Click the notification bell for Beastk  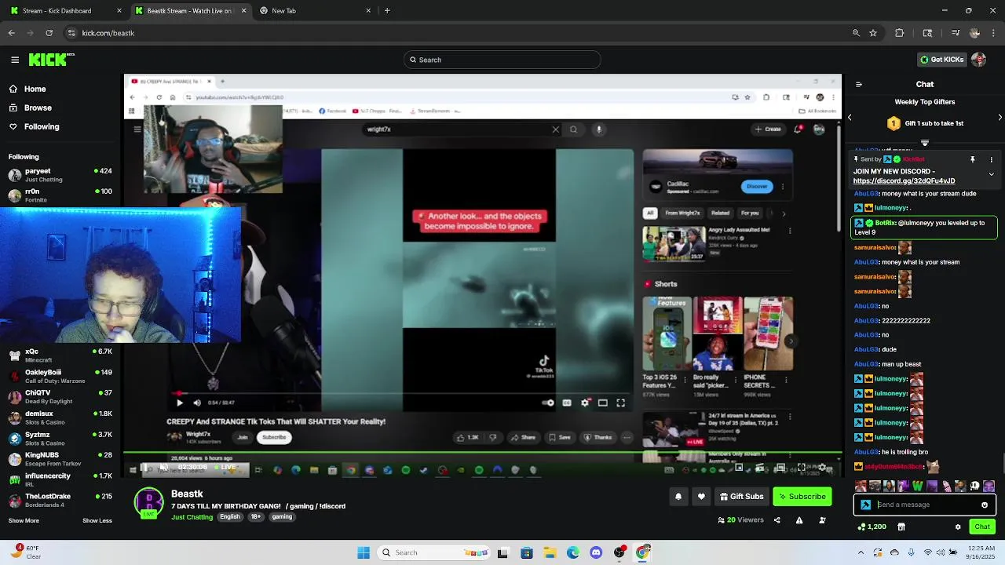(678, 496)
